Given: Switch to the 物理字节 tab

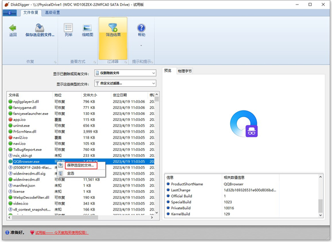Looking at the screenshot, I should [x=184, y=71].
